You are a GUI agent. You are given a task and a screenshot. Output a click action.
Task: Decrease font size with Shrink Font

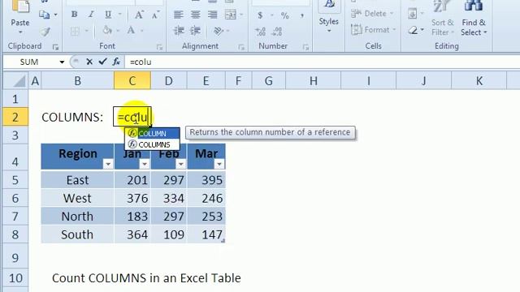click(x=155, y=15)
